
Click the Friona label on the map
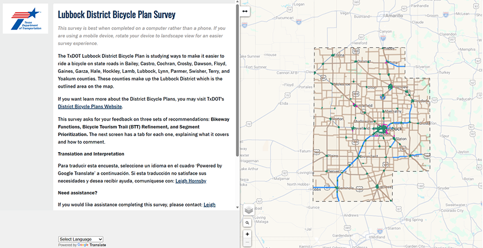point(340,55)
